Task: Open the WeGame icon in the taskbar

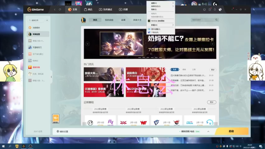Action: point(24,146)
